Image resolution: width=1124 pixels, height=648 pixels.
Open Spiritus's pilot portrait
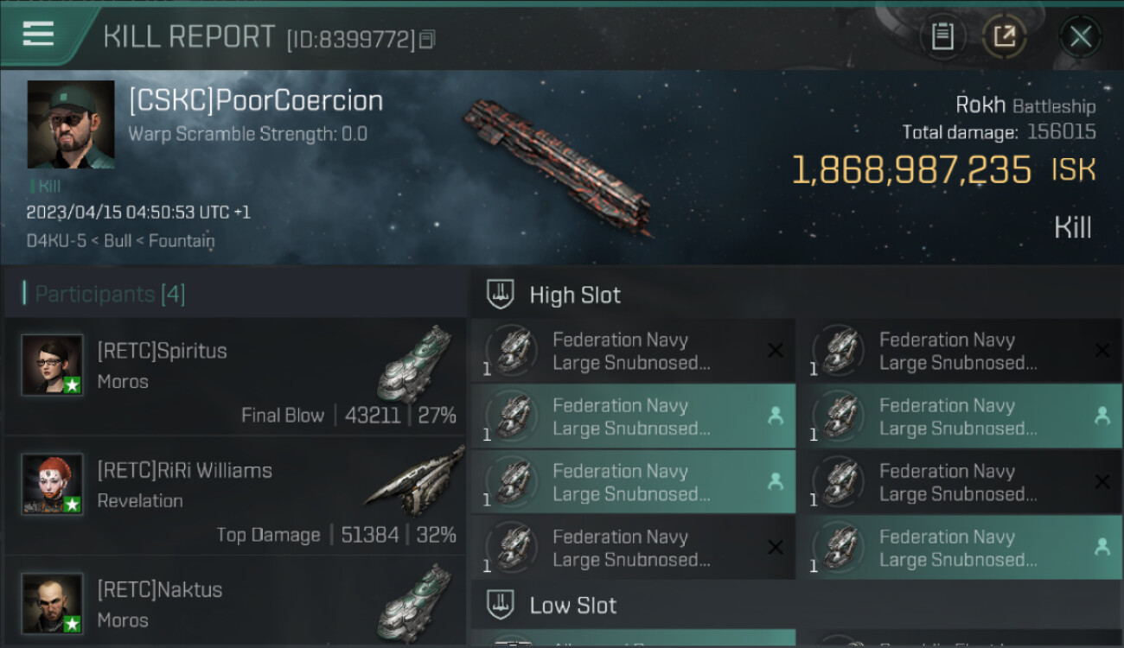pos(53,365)
